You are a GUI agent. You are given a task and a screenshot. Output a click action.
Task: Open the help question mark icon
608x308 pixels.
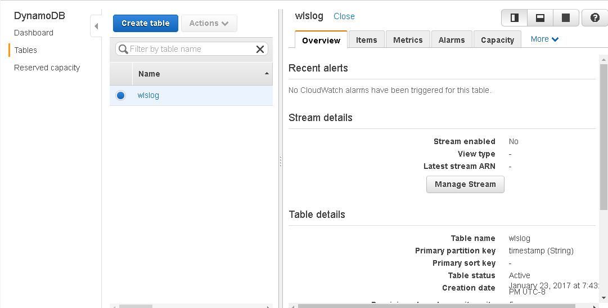pos(595,18)
